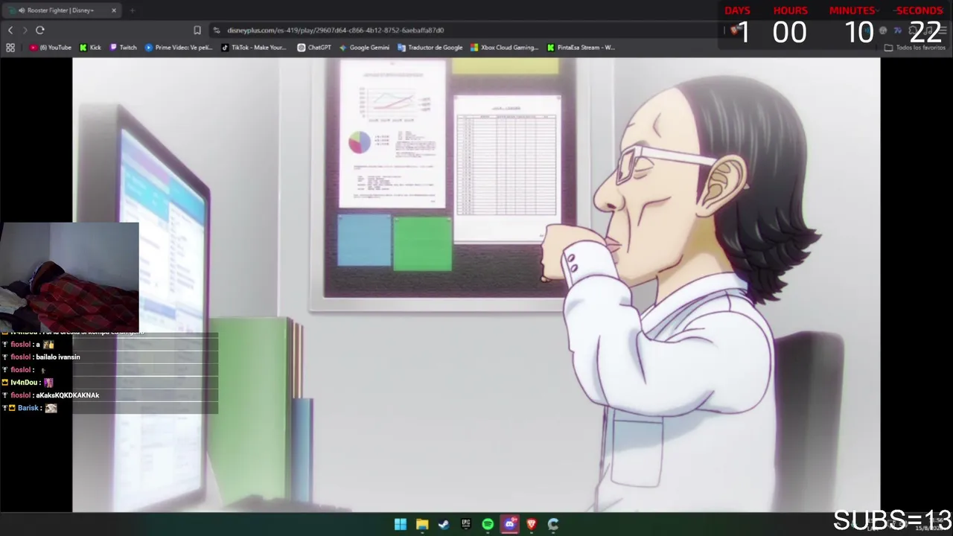This screenshot has height=536, width=953.
Task: Open the Traductor de Google bookmark
Action: pos(430,48)
